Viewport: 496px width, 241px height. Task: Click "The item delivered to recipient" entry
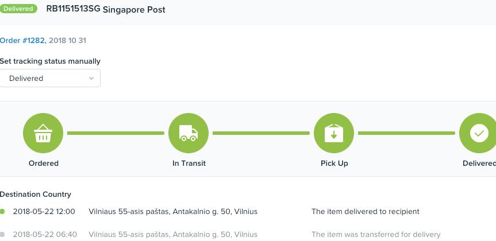click(x=366, y=212)
